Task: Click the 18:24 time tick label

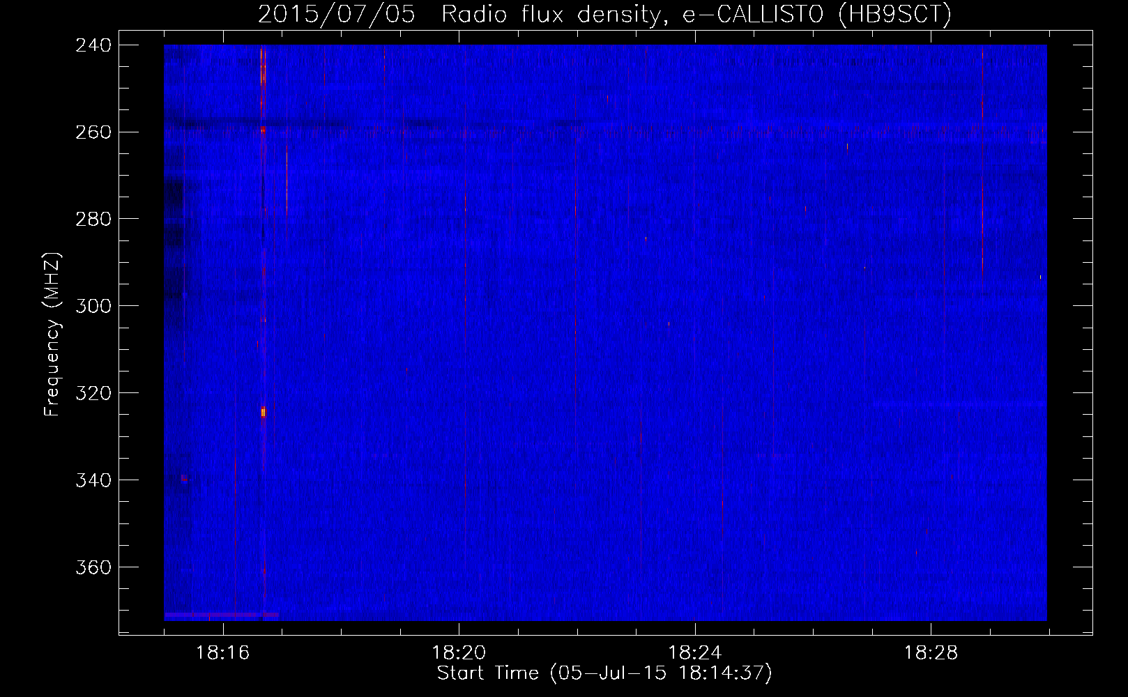Action: 695,652
